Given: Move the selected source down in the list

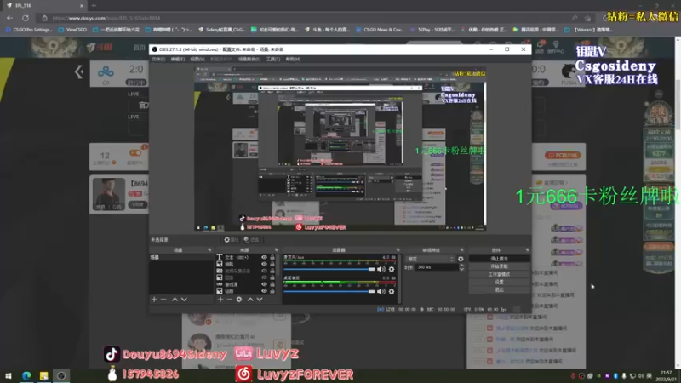Looking at the screenshot, I should (x=260, y=300).
